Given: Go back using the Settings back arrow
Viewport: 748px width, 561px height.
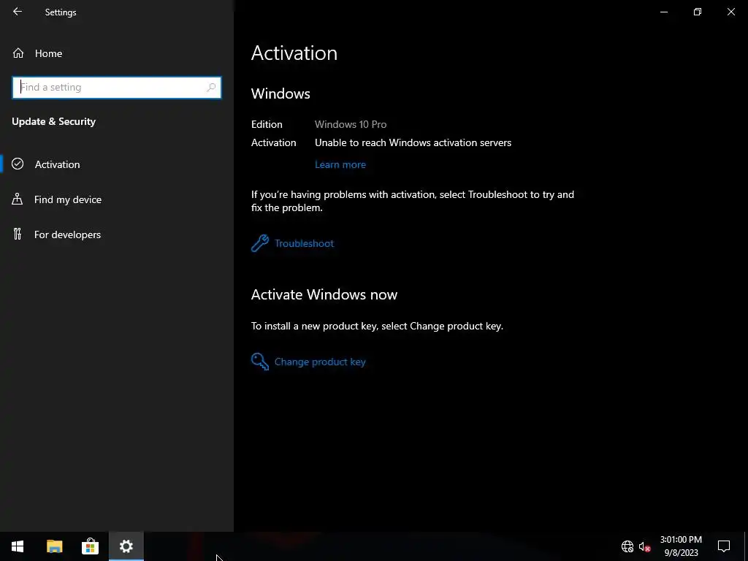Looking at the screenshot, I should pos(18,12).
